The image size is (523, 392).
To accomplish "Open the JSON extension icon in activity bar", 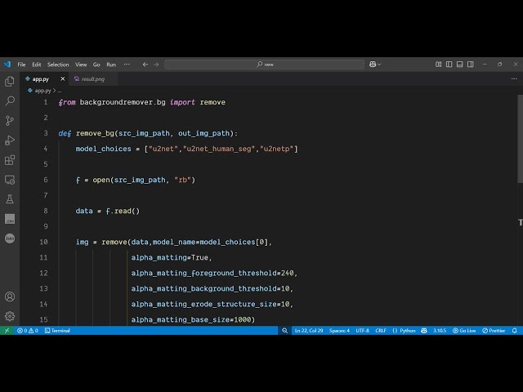I will coord(10,238).
